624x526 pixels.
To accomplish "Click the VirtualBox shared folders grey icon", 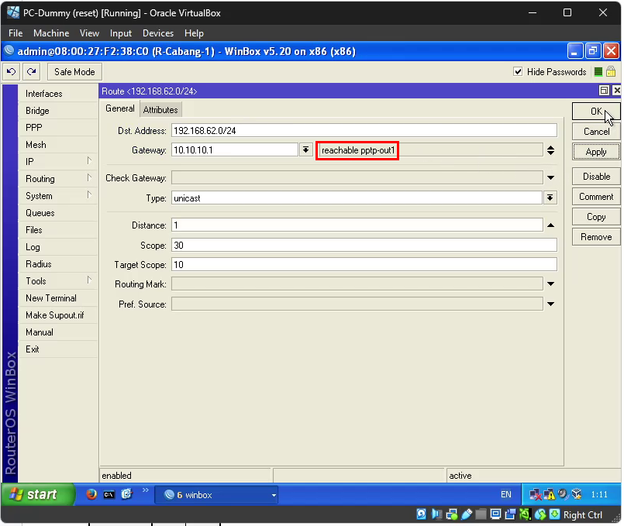I will pyautogui.click(x=481, y=514).
